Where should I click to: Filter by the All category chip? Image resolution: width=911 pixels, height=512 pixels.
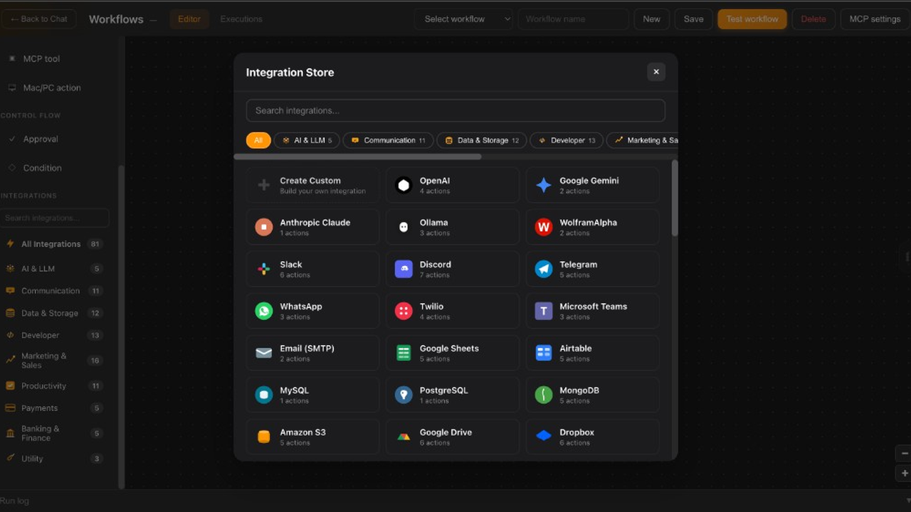(258, 140)
